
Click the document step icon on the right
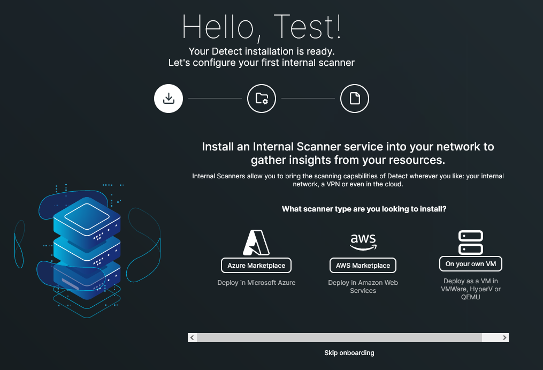click(354, 99)
